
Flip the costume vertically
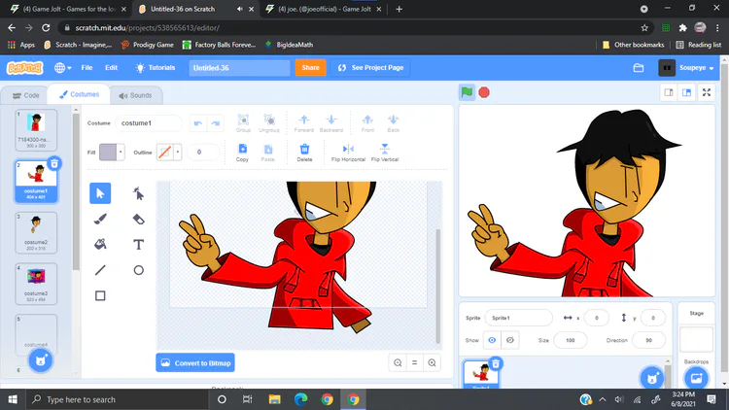pyautogui.click(x=385, y=153)
